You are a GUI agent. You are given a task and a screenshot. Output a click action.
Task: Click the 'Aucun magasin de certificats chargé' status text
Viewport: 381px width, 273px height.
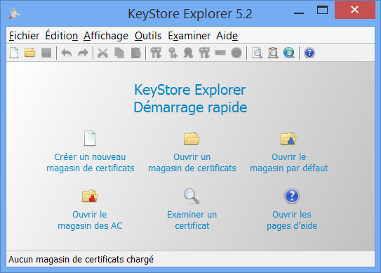(81, 260)
